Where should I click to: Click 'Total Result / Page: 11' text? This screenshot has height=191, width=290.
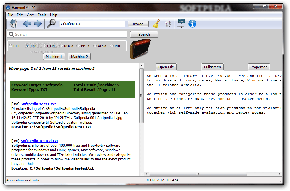tap(94, 90)
